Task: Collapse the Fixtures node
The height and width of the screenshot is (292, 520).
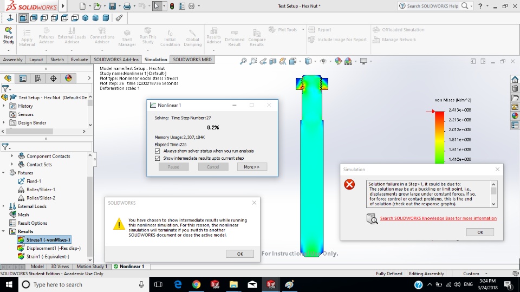Action: point(4,172)
